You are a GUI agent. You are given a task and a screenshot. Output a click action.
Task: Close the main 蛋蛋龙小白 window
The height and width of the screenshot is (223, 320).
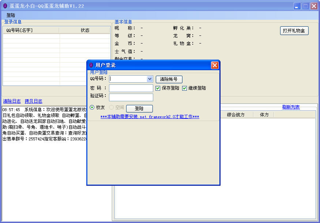click(x=314, y=6)
